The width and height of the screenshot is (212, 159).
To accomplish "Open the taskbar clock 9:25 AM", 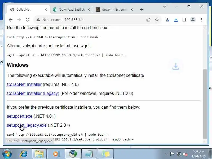I will tap(198, 154).
